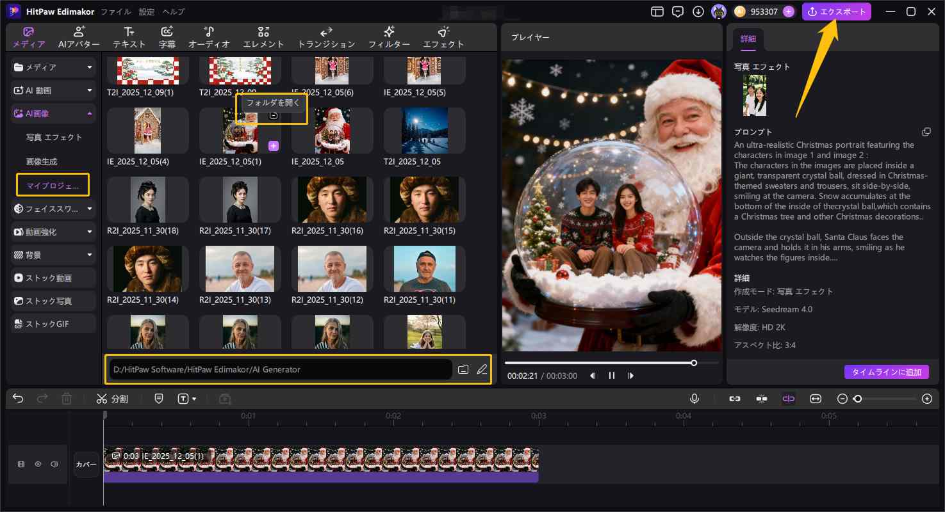Open the feedback chat icon near the top right
This screenshot has width=945, height=512.
coord(678,11)
